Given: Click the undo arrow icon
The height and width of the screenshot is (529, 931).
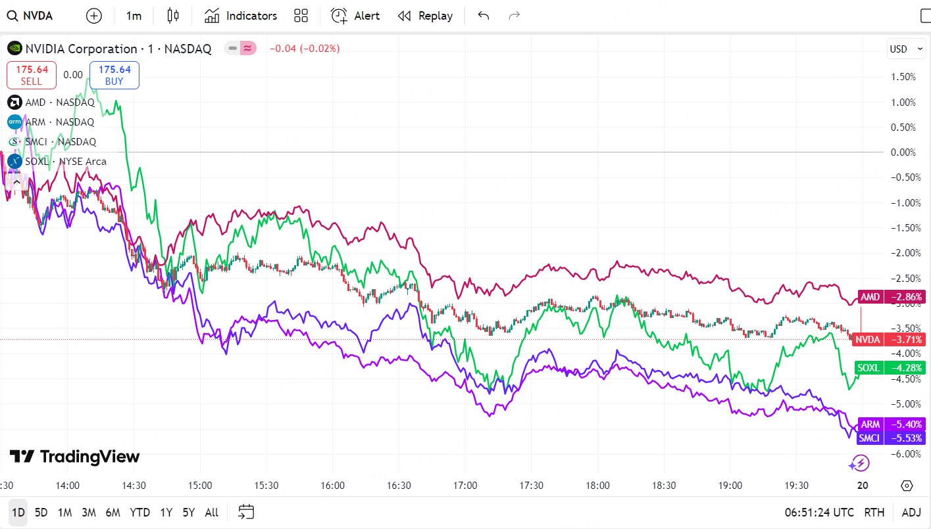Looking at the screenshot, I should point(484,16).
